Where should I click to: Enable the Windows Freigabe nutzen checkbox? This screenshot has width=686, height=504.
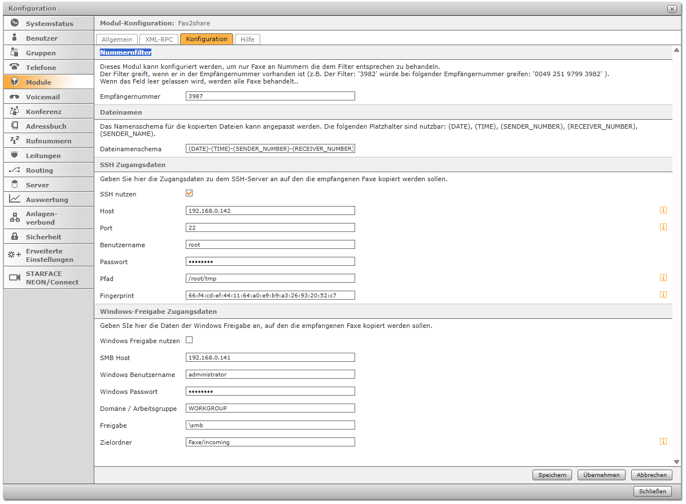[x=189, y=340]
